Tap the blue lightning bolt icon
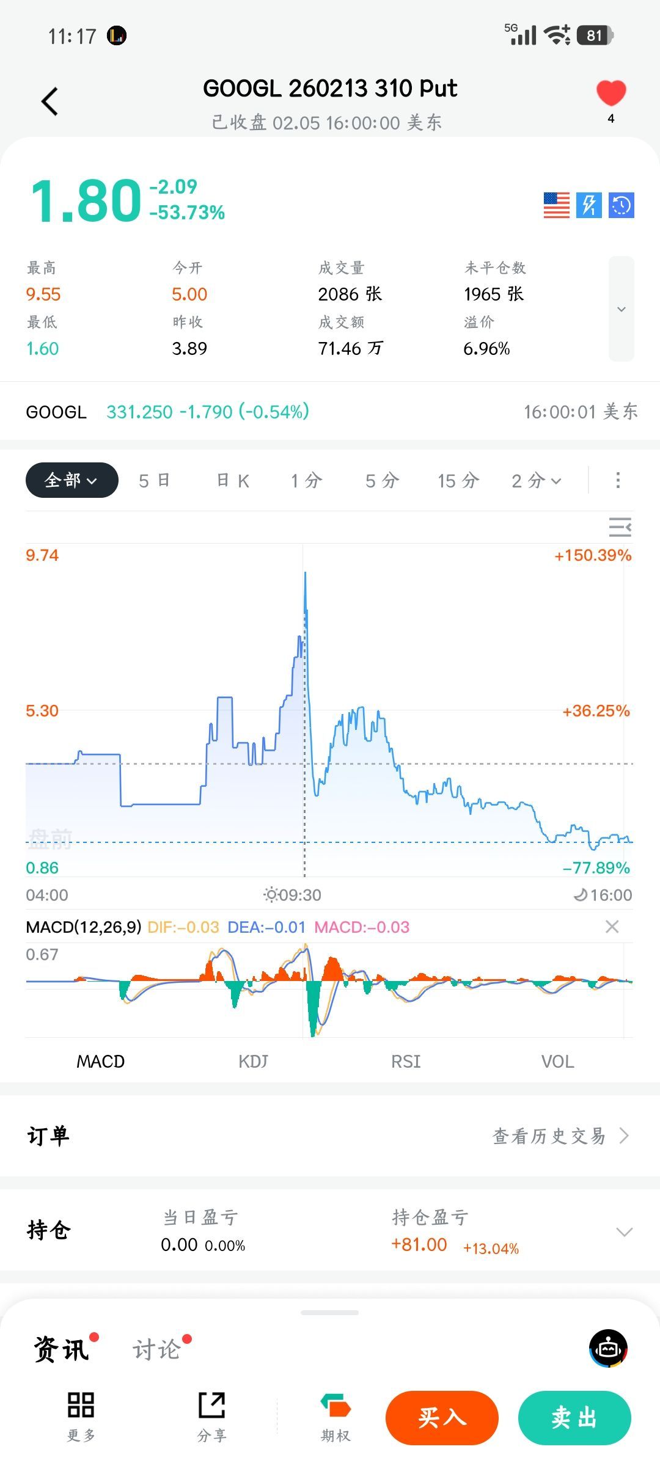Screen dimensions: 660x1466 tap(589, 205)
